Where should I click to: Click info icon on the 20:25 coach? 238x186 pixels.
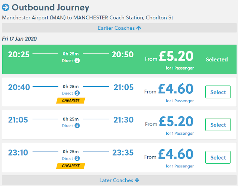77,61
